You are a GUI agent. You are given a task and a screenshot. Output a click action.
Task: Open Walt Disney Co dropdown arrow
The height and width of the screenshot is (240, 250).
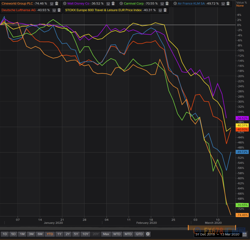pyautogui.click(x=108, y=4)
